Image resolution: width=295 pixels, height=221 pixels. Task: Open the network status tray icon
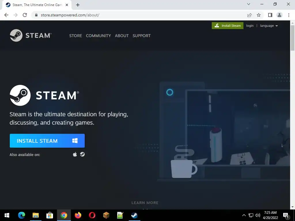coord(251,215)
